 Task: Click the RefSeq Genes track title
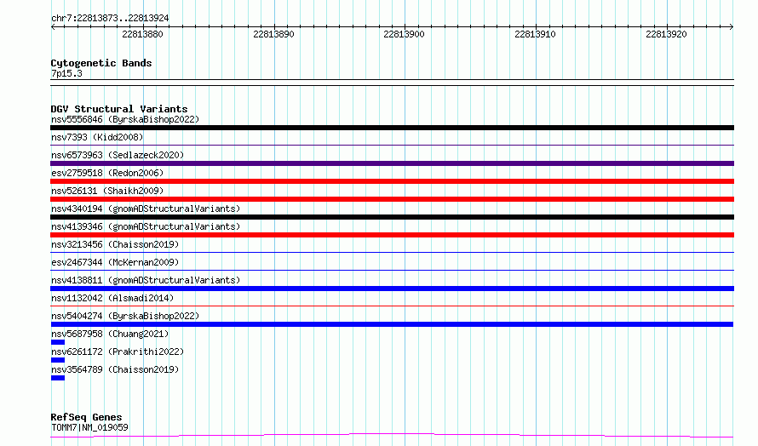(x=86, y=417)
